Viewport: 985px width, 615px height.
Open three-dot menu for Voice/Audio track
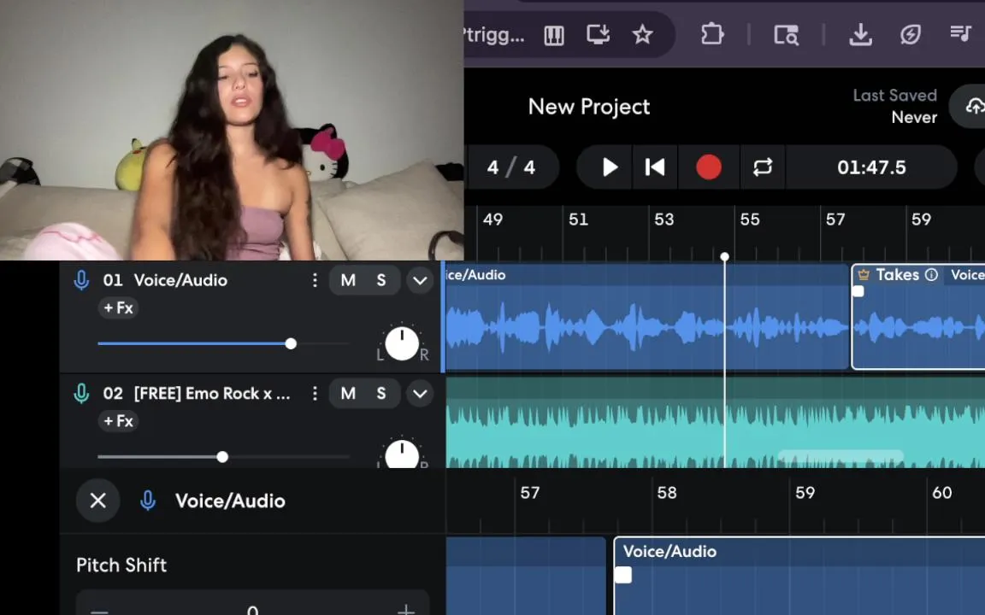pos(315,280)
